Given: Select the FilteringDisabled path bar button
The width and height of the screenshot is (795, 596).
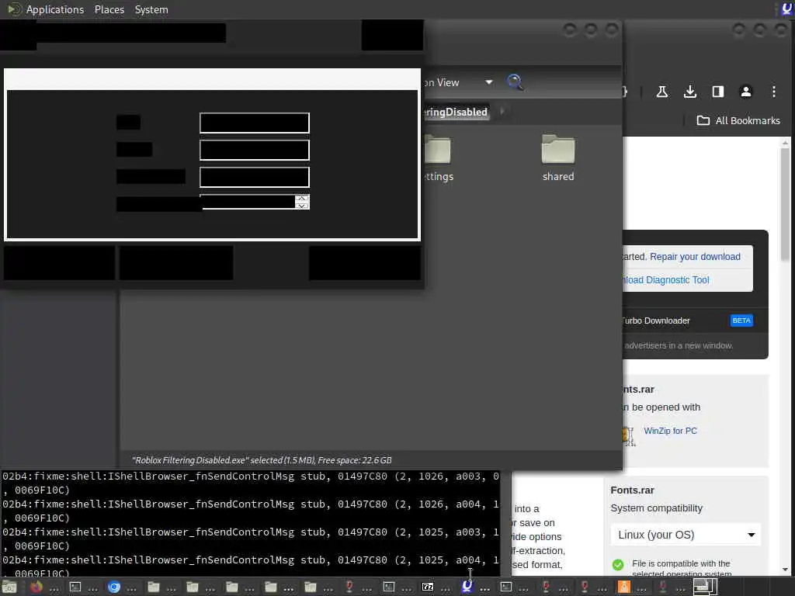Looking at the screenshot, I should coord(457,112).
